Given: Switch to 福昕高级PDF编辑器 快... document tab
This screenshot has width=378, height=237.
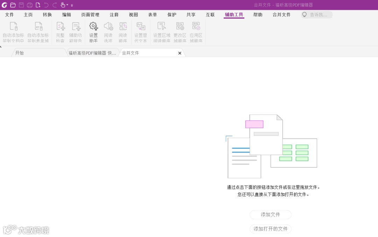Looking at the screenshot, I should coord(92,53).
